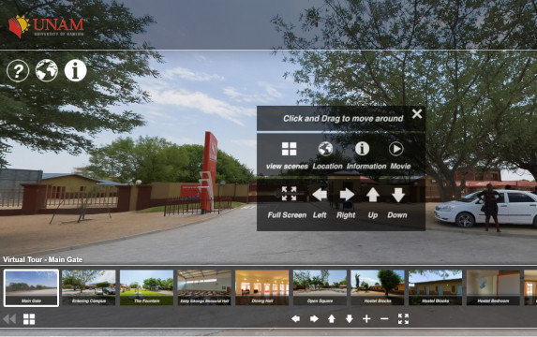Toggle fullscreen from bottom toolbar

click(403, 319)
